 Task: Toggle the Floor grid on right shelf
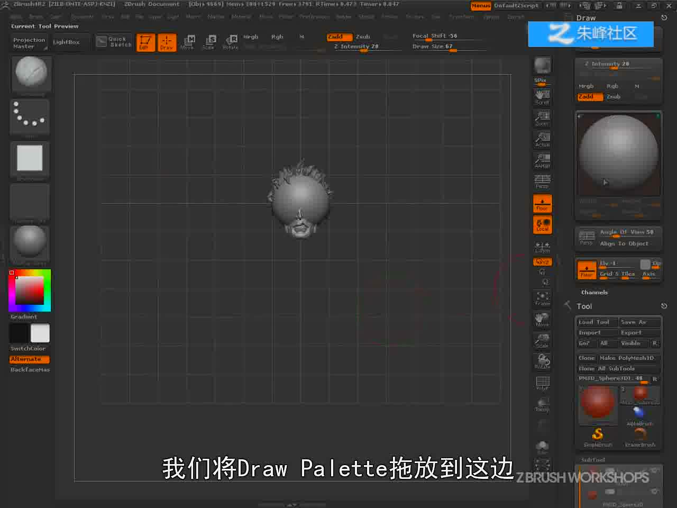coord(542,203)
